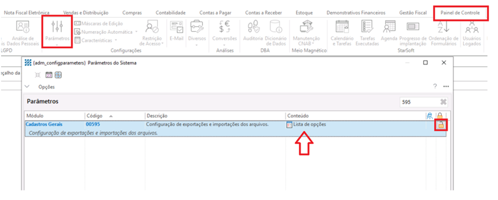Open the Contas a Receber tab

coord(263,13)
